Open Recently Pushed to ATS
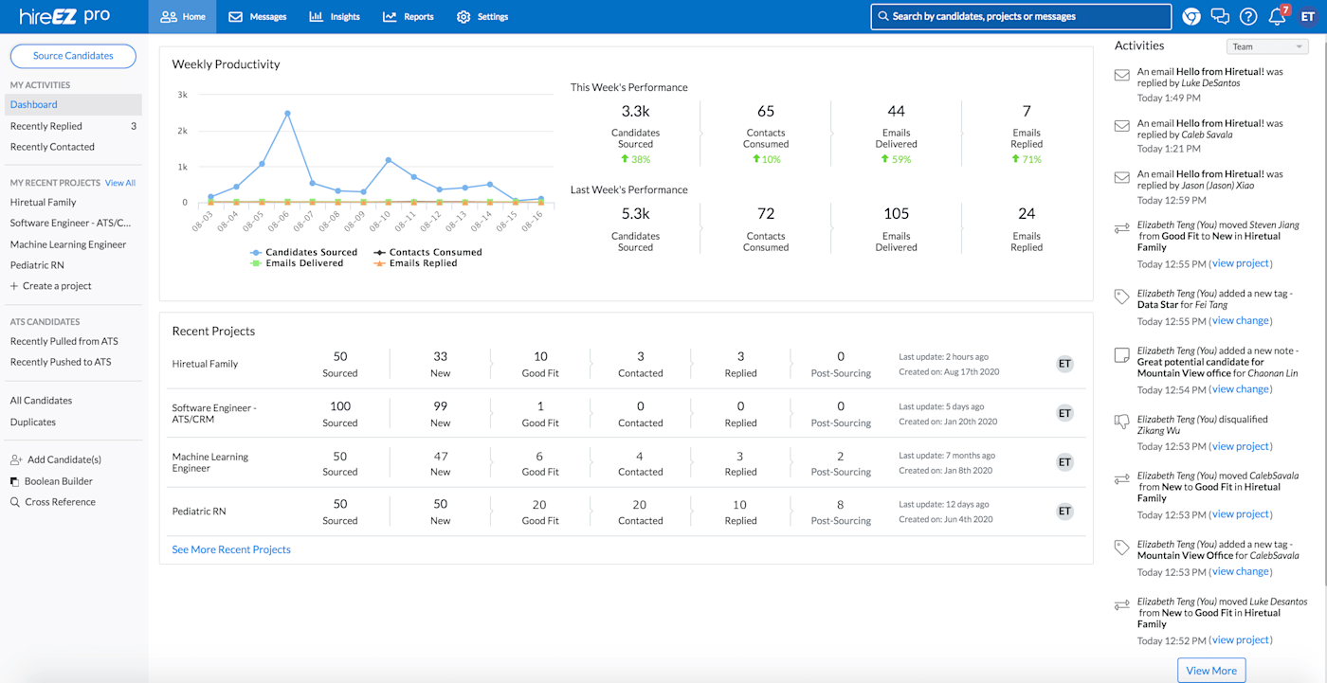Screen dimensions: 1327x683 point(61,362)
